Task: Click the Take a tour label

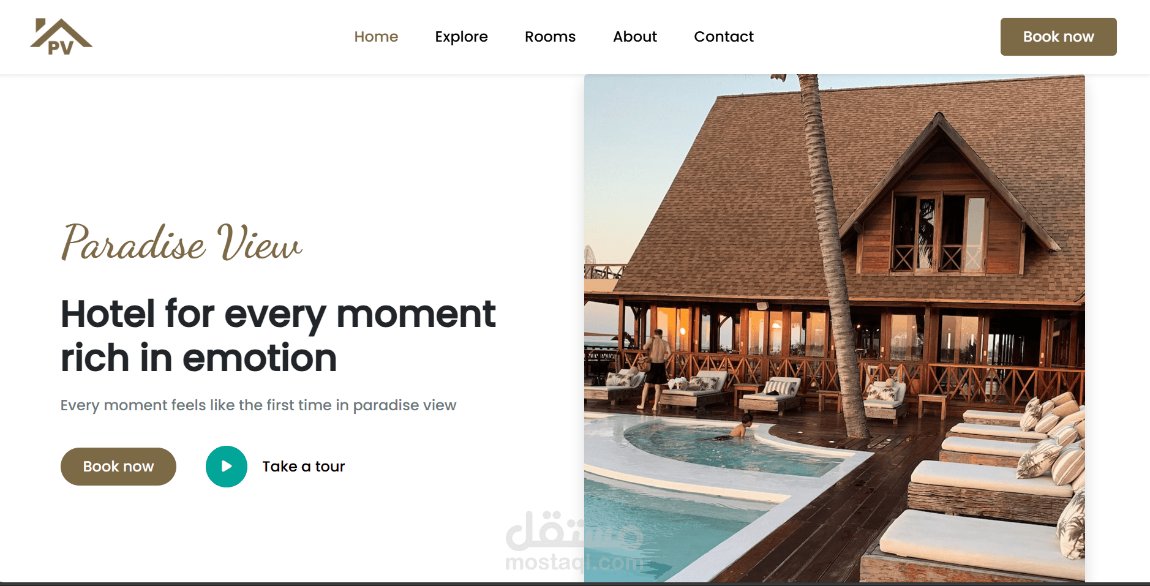Action: [304, 467]
